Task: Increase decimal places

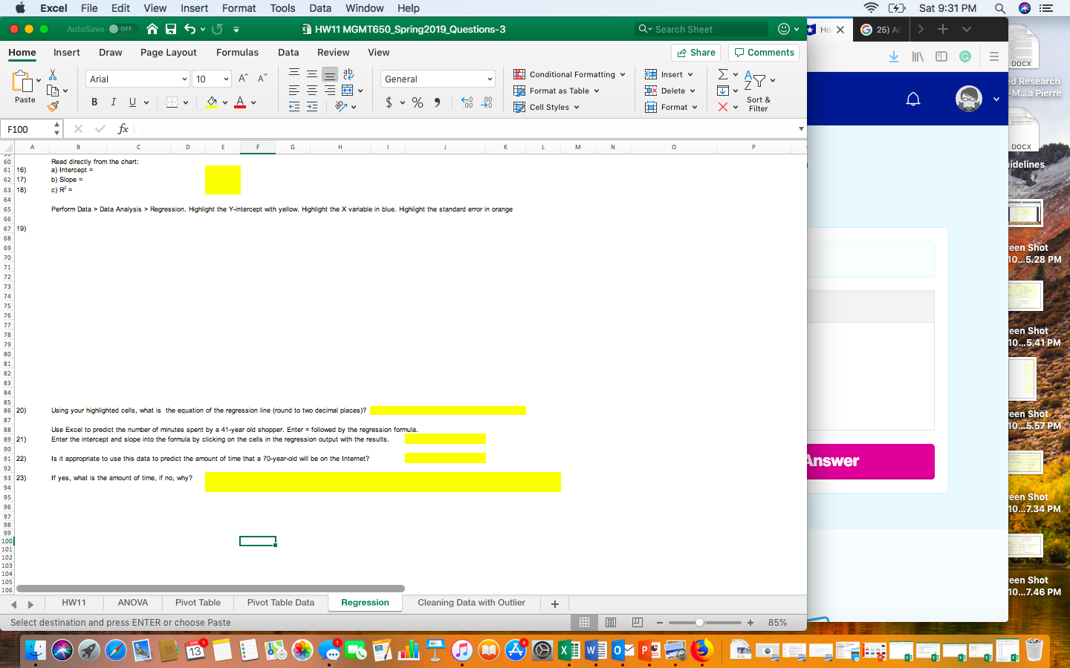Action: pyautogui.click(x=467, y=102)
